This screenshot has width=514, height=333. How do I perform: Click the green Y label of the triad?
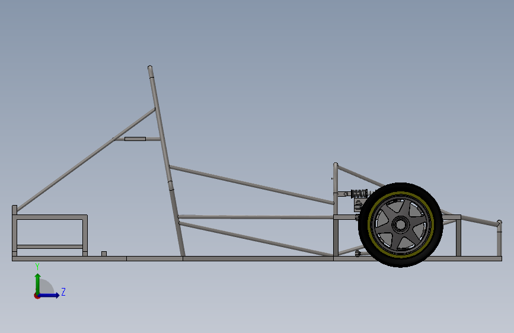tap(37, 267)
